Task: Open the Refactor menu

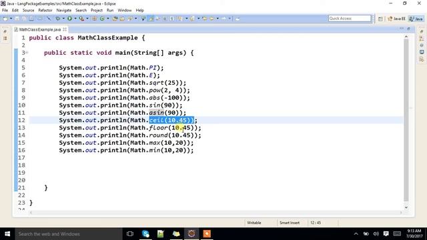Action: click(45, 11)
